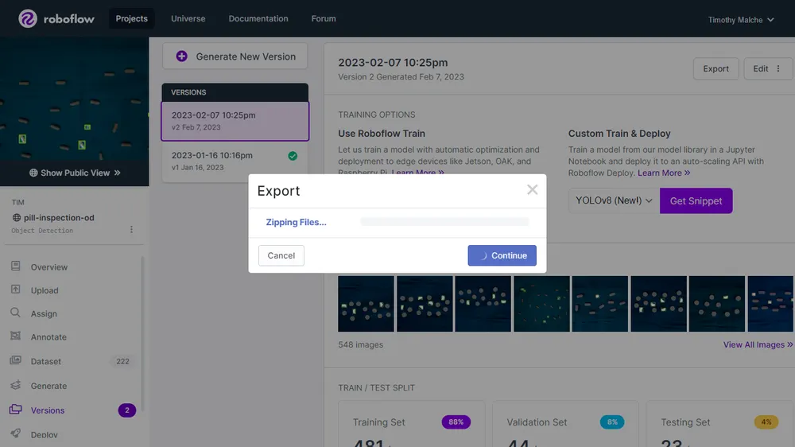Open the Versions folder icon

(16, 409)
